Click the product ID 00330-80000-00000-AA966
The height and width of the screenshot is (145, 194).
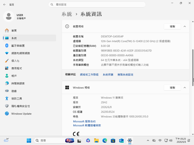tap(117, 55)
